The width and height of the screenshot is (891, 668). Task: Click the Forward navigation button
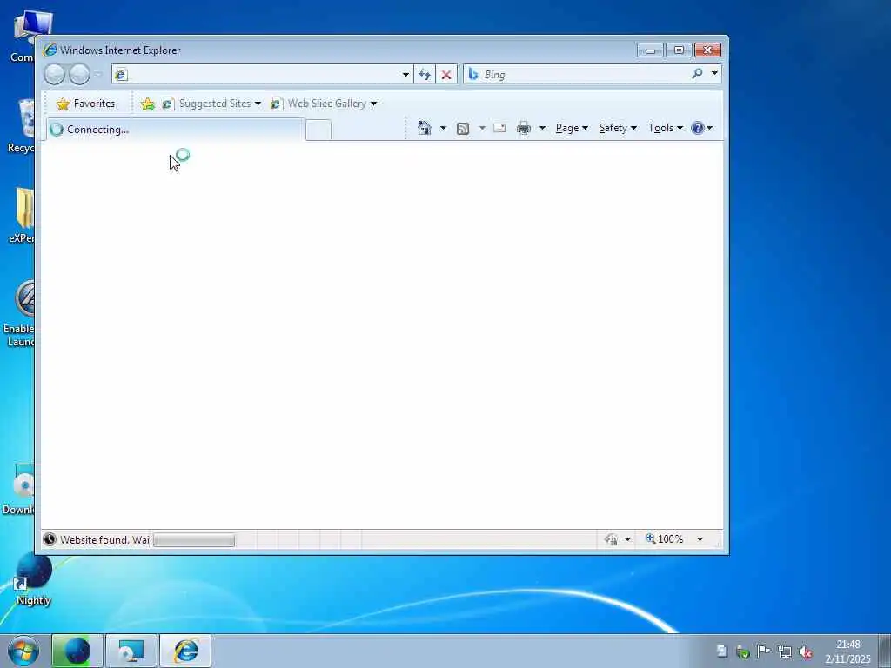pos(79,75)
